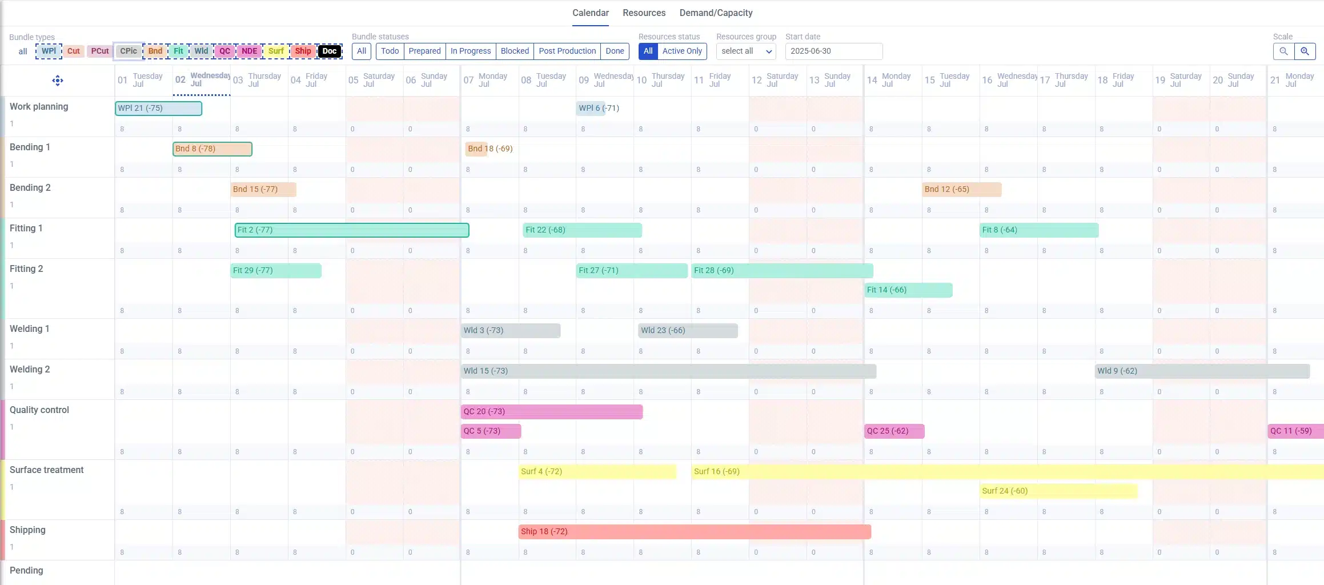The height and width of the screenshot is (585, 1324).
Task: Select all bundle types link
Action: point(23,51)
